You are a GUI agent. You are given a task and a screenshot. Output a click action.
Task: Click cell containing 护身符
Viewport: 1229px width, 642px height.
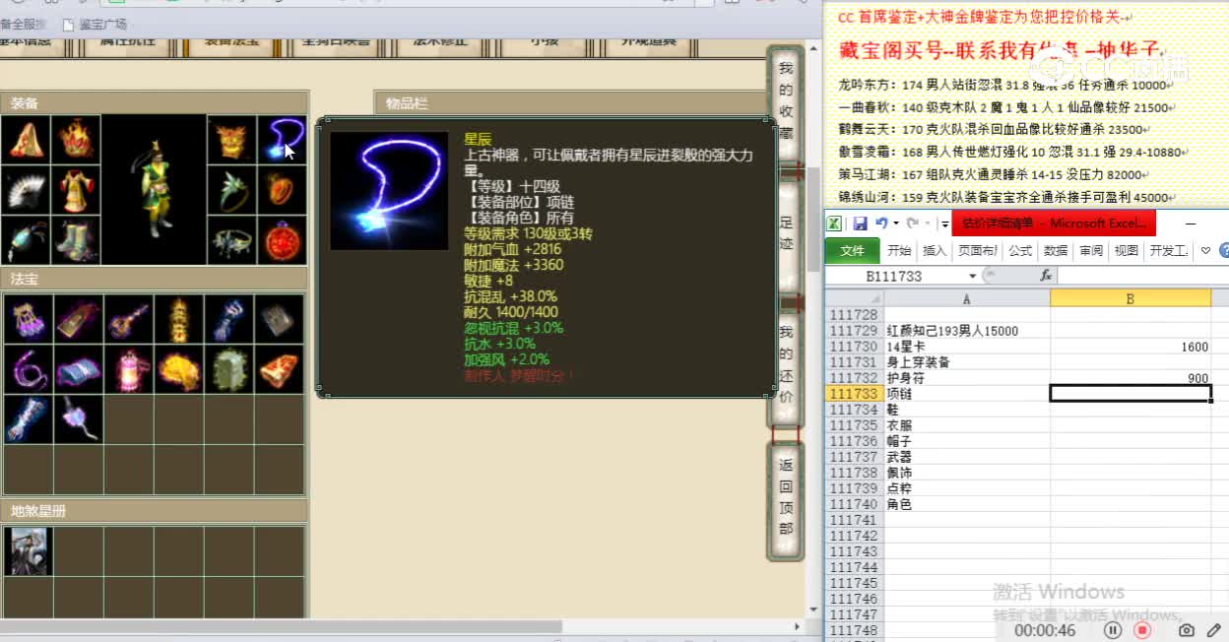pos(967,378)
